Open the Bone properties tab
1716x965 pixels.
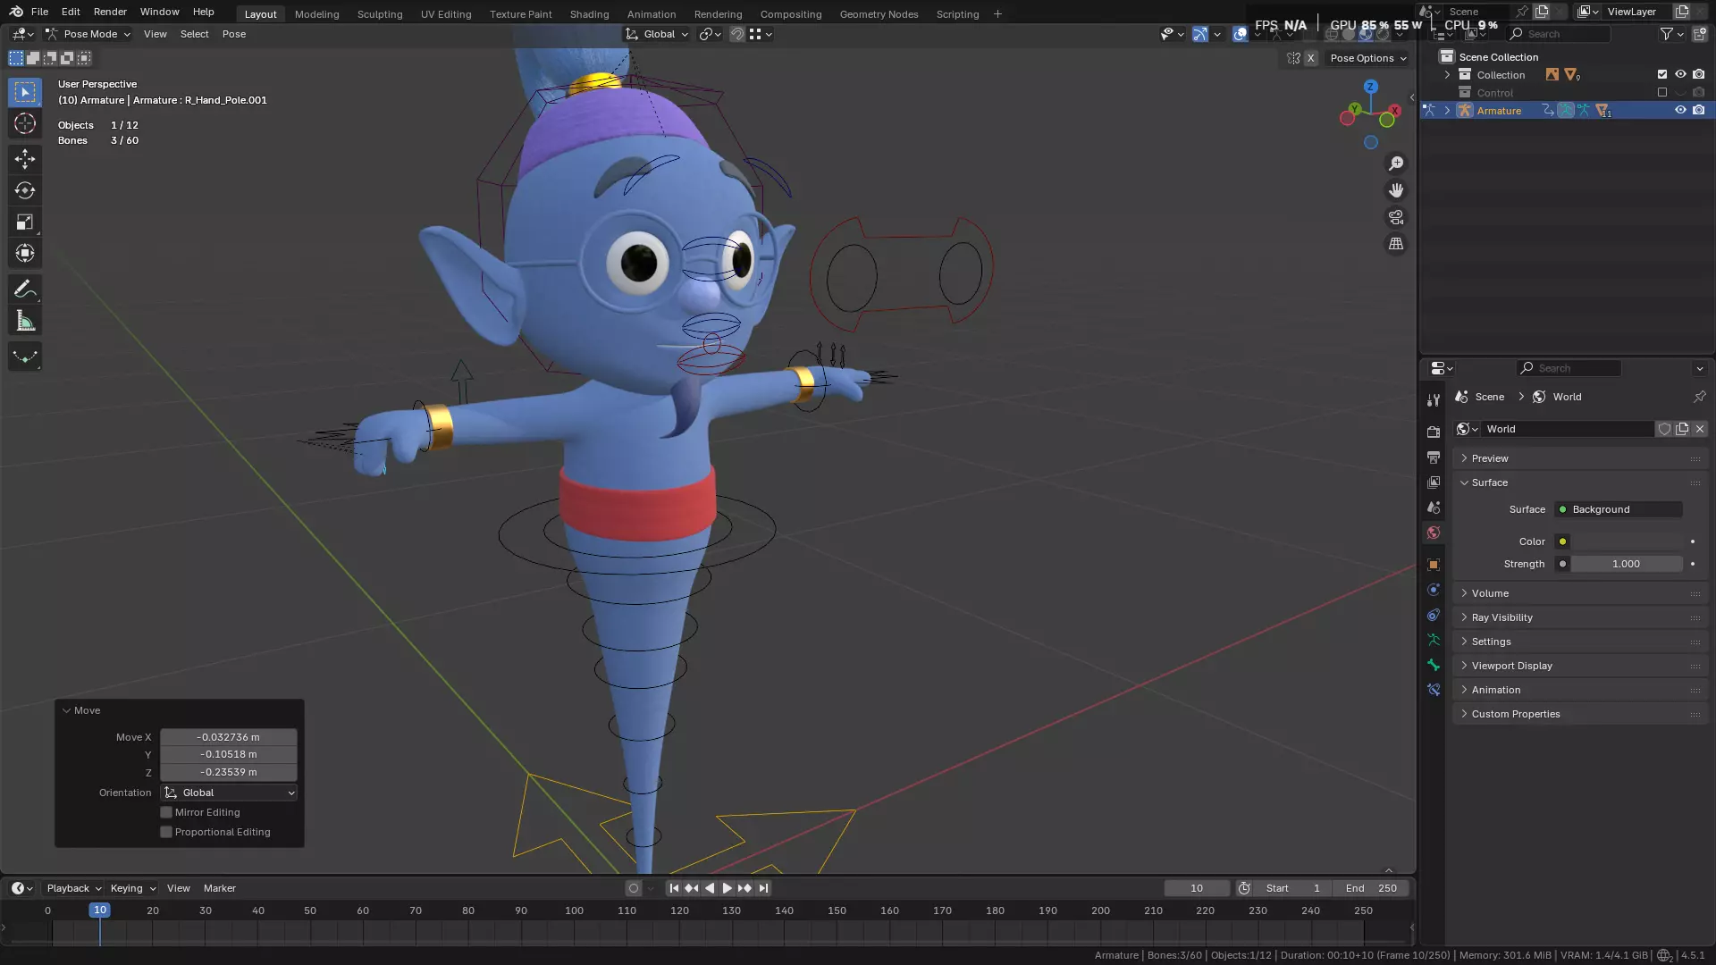(x=1434, y=665)
